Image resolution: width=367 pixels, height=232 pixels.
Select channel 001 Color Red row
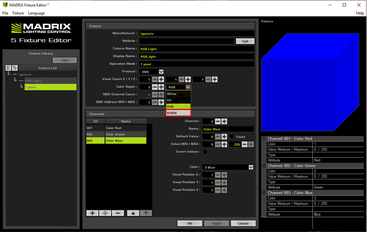tap(116, 128)
